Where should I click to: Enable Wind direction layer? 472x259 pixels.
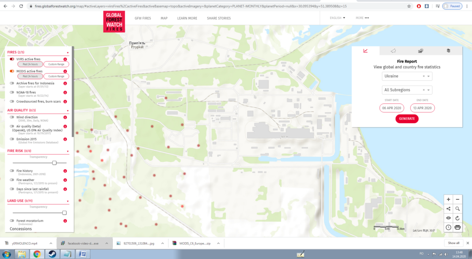tap(12, 117)
